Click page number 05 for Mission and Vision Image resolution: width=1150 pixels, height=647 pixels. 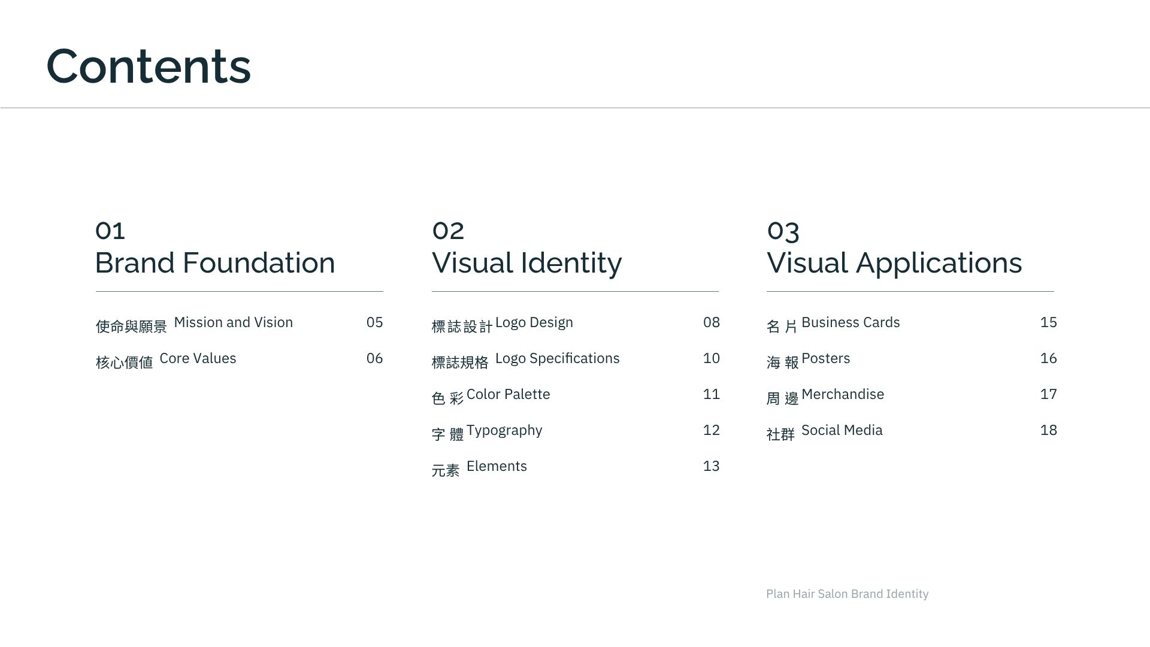tap(374, 323)
